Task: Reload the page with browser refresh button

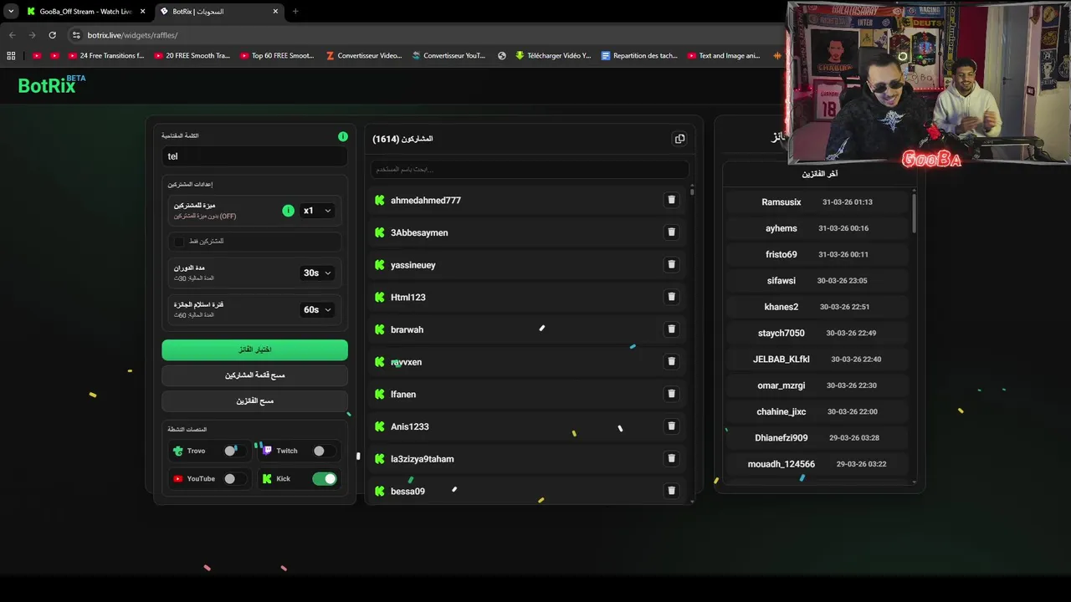Action: click(x=52, y=35)
